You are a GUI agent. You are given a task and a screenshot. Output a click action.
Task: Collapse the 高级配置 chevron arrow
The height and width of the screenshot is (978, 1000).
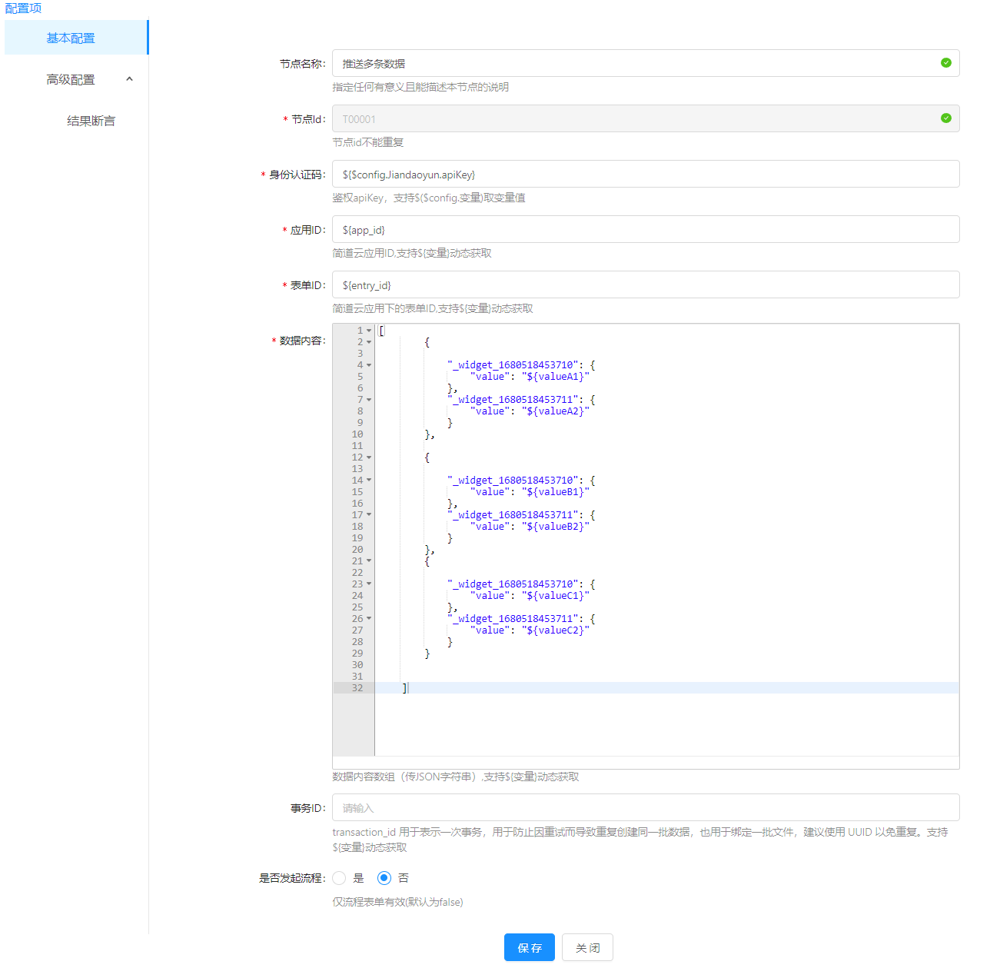pos(129,79)
